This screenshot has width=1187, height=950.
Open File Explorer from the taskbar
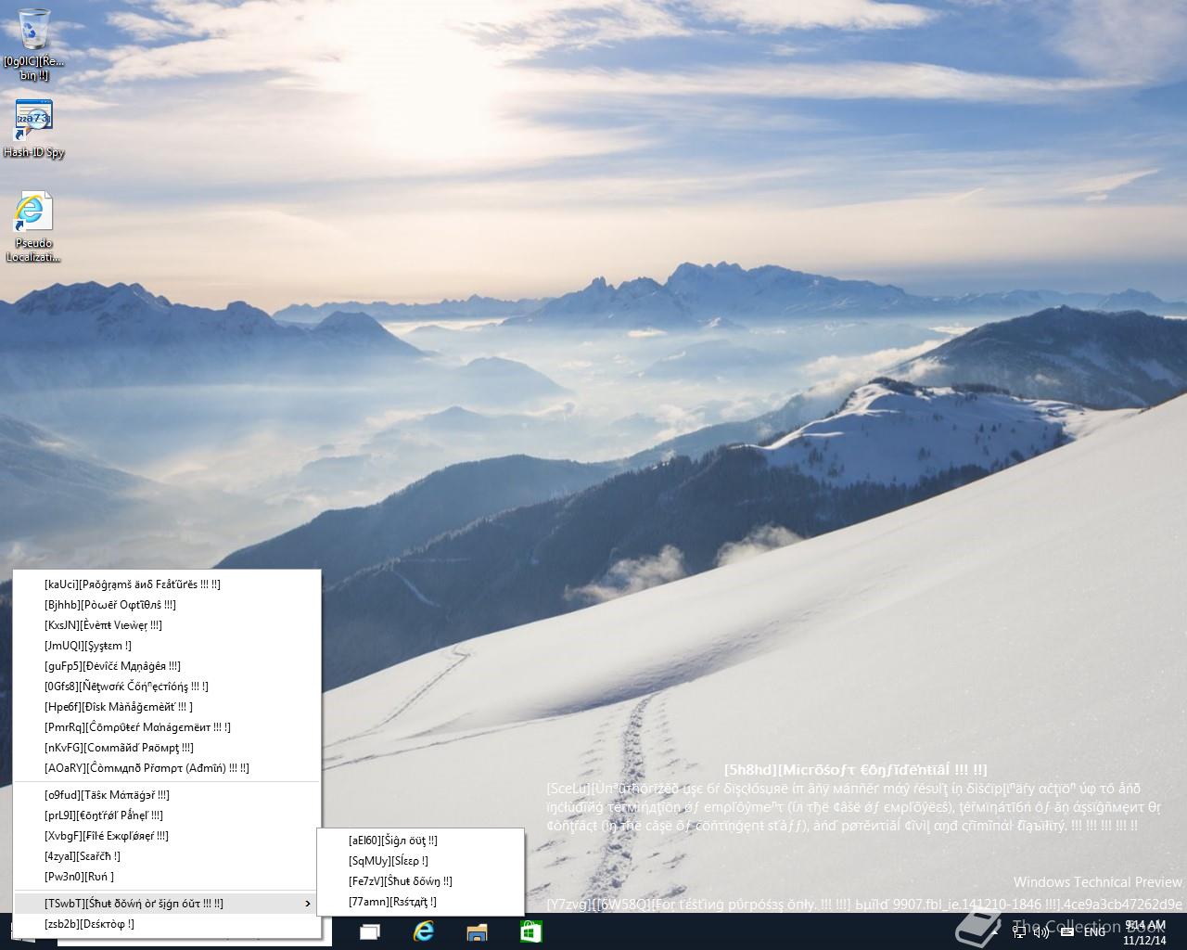click(478, 931)
